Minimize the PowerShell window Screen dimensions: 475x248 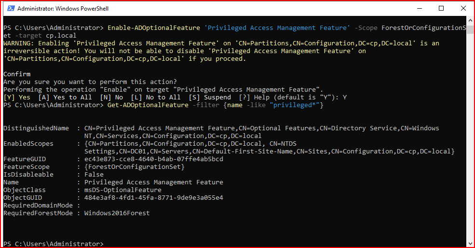(419, 9)
